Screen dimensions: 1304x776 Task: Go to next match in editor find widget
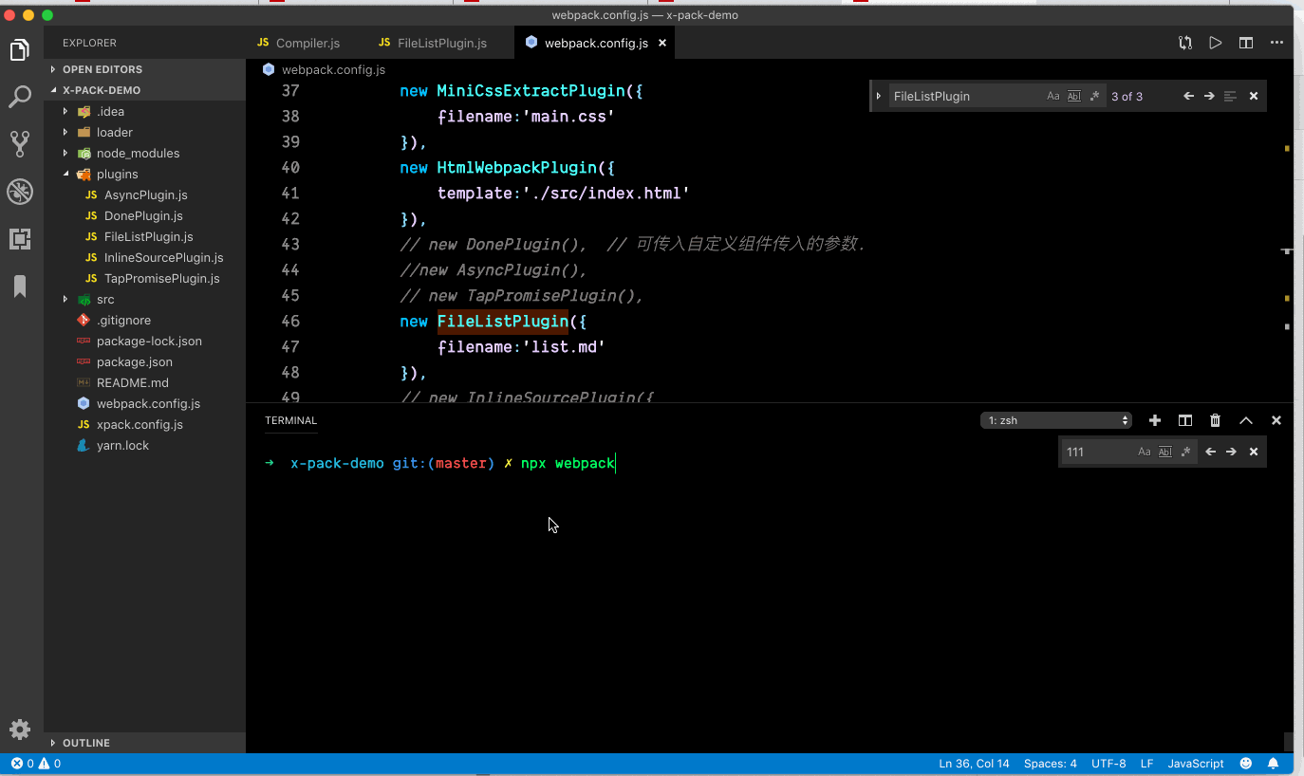(x=1209, y=96)
